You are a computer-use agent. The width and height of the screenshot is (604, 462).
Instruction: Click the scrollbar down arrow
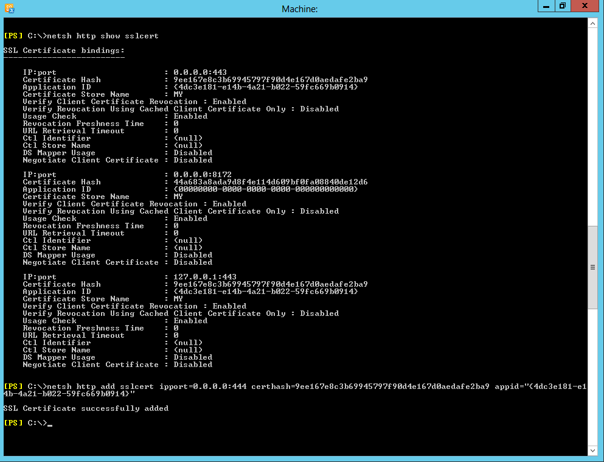(592, 450)
